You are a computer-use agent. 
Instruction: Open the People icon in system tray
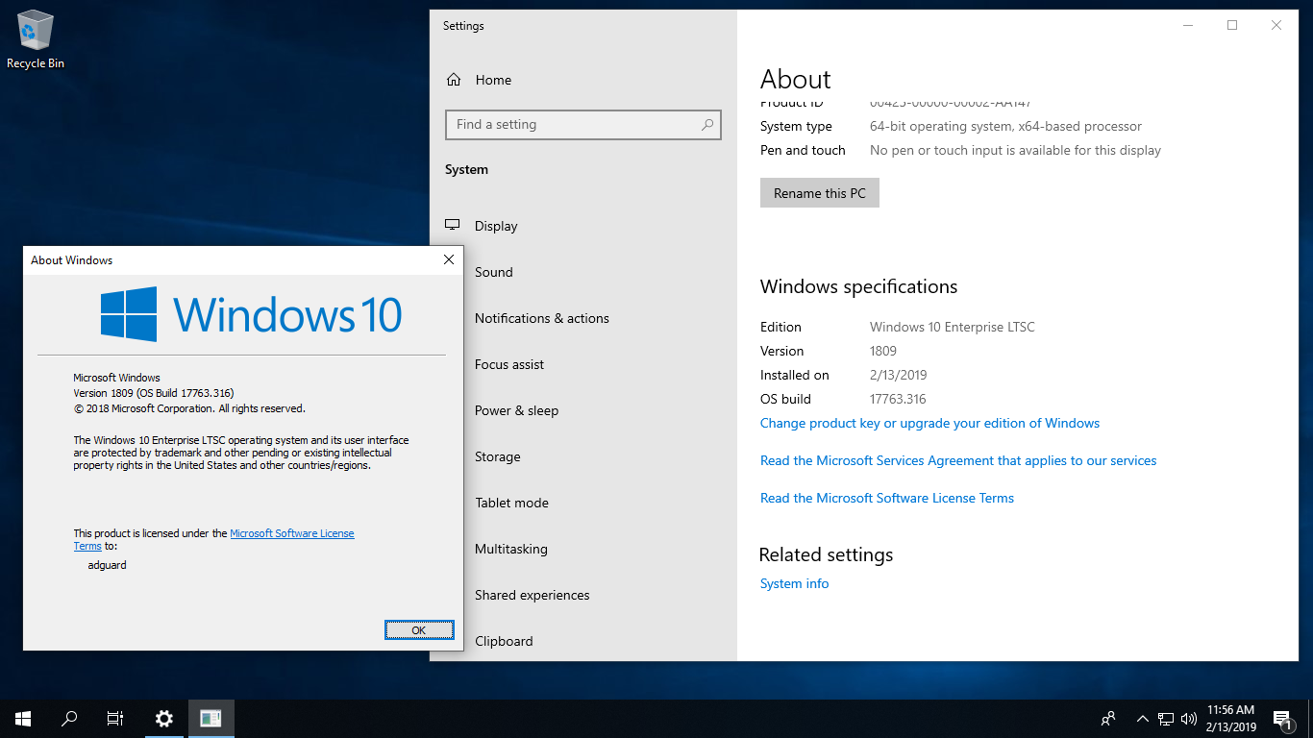point(1108,719)
